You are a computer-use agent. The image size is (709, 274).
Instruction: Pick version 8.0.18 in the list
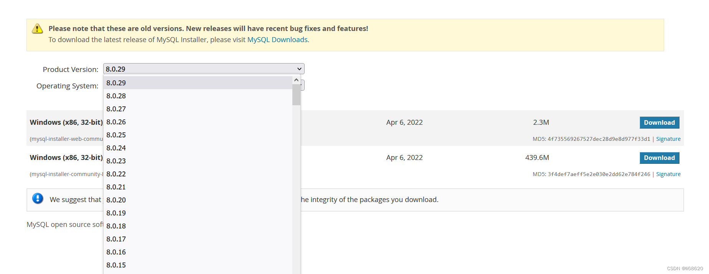click(x=198, y=226)
